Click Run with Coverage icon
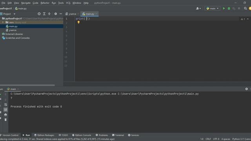The width and height of the screenshot is (251, 141). (234, 8)
